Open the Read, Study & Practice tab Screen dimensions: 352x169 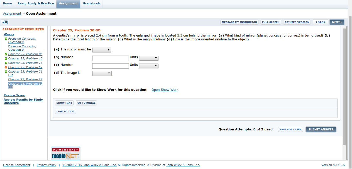coord(36,4)
